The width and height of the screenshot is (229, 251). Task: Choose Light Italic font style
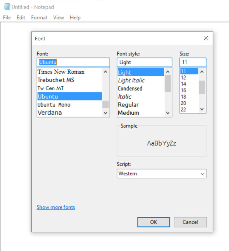pyautogui.click(x=131, y=80)
